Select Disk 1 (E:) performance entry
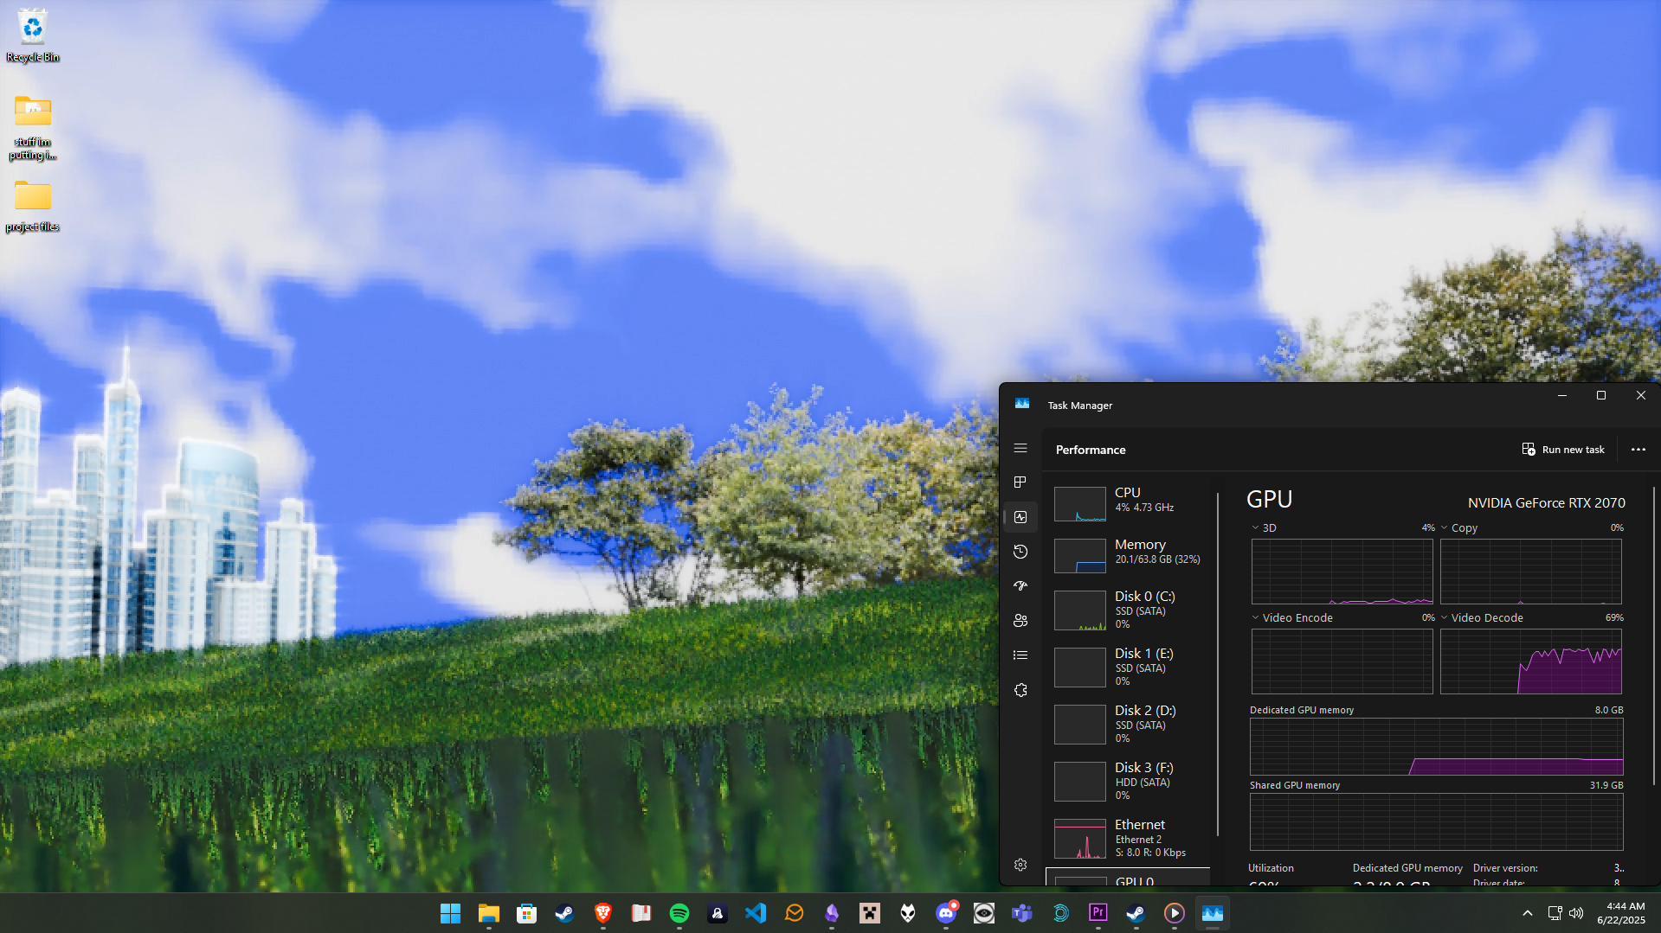This screenshot has height=933, width=1661. coord(1129,667)
